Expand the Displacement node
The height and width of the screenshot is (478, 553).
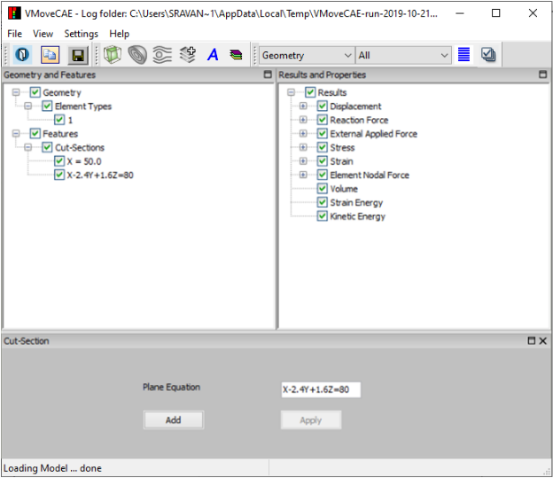[x=303, y=106]
